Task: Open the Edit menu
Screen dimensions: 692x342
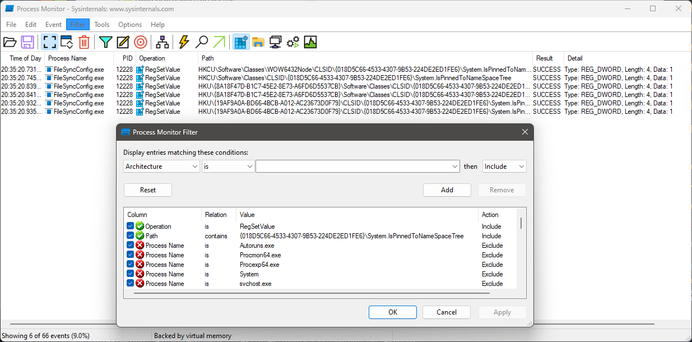Action: (x=31, y=25)
